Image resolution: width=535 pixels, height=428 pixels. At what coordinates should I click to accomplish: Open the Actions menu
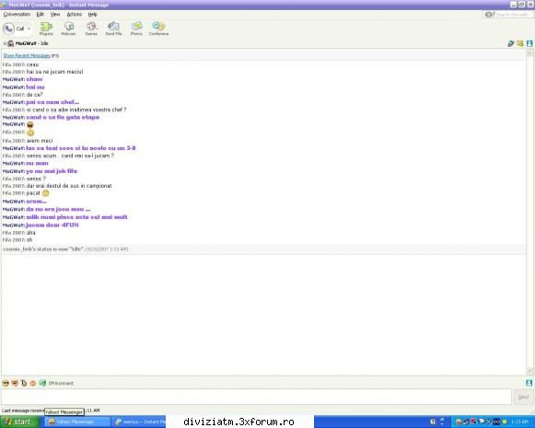(75, 15)
